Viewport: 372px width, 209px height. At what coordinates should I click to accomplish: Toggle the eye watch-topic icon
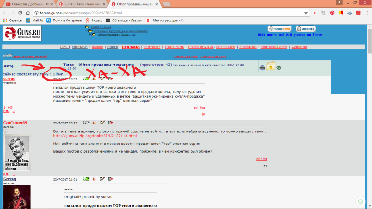click(x=279, y=68)
